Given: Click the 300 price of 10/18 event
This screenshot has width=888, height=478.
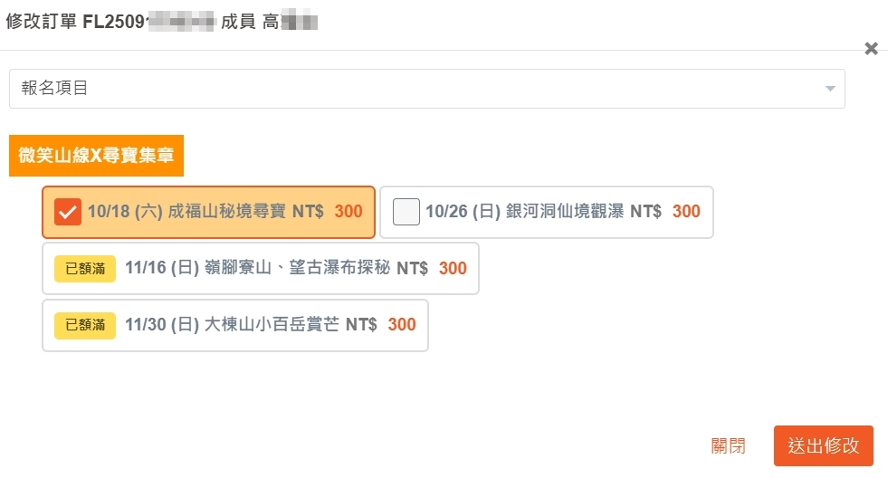Looking at the screenshot, I should pos(349,212).
